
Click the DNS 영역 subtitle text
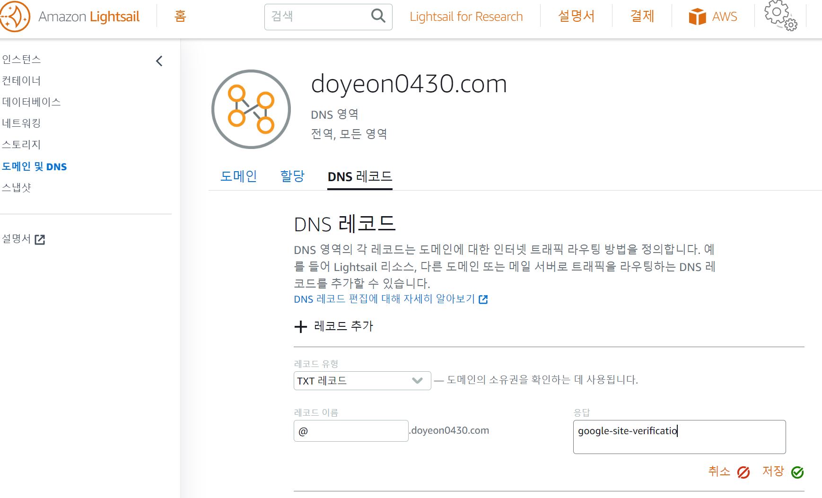[334, 114]
